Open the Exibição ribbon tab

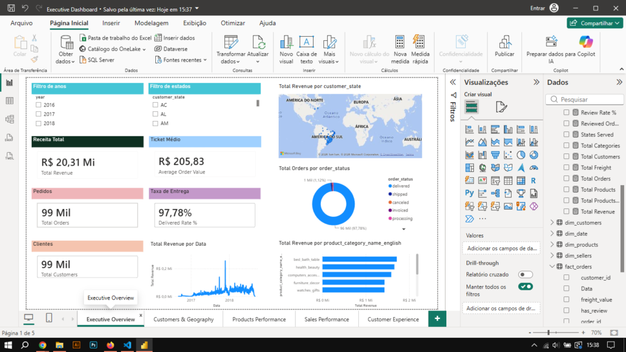pyautogui.click(x=194, y=23)
